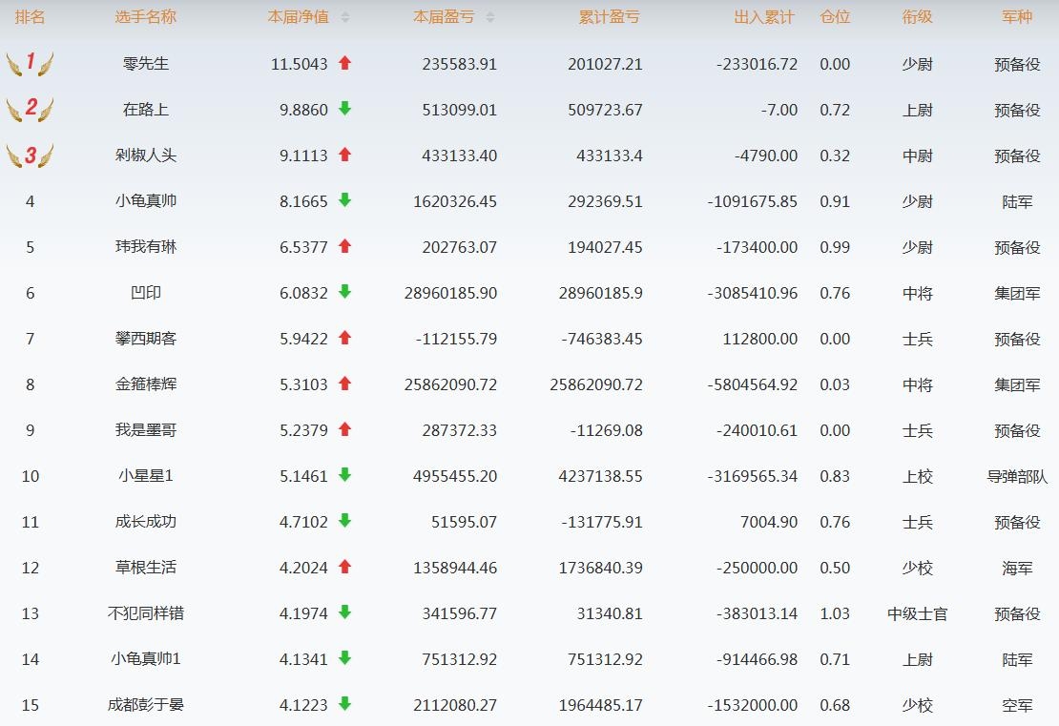1059x726 pixels.
Task: Select player 金箍棒辉 name
Action: click(146, 384)
